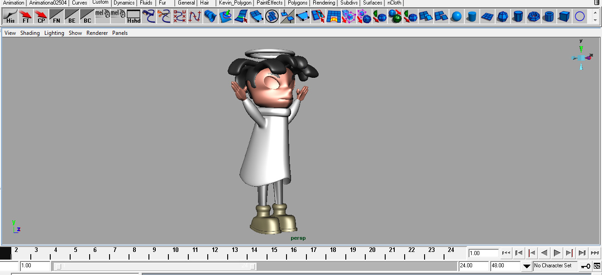Click the octagonal torus shelf icon
Screen dimensions: 602x275
(533, 17)
